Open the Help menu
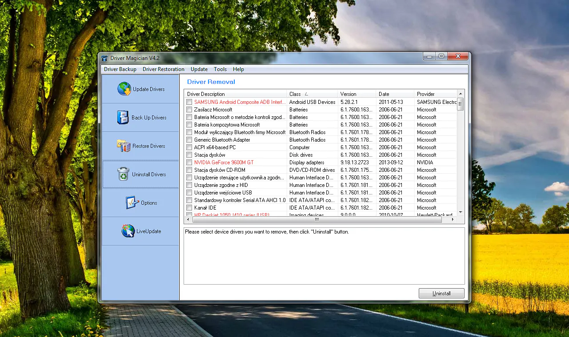The image size is (569, 337). click(238, 69)
